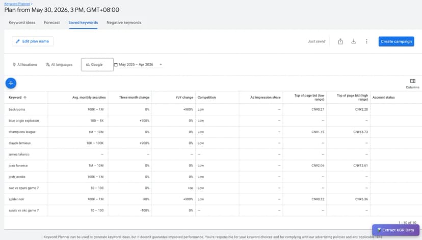Select the spurs vs okc game 7 keyword
The width and height of the screenshot is (422, 240).
[x=23, y=210]
